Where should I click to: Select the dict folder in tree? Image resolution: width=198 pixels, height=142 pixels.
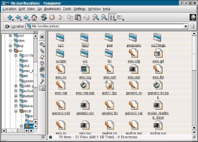tap(24, 66)
